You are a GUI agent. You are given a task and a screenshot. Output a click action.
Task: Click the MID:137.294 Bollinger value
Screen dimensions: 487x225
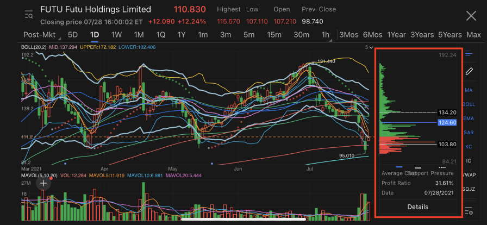63,47
